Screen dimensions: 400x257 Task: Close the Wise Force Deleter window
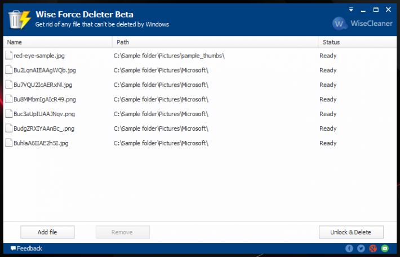click(388, 10)
